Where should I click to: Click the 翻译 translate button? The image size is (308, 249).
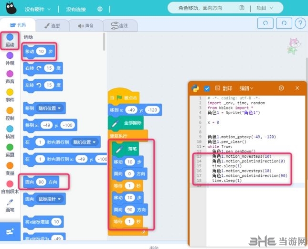(224, 88)
